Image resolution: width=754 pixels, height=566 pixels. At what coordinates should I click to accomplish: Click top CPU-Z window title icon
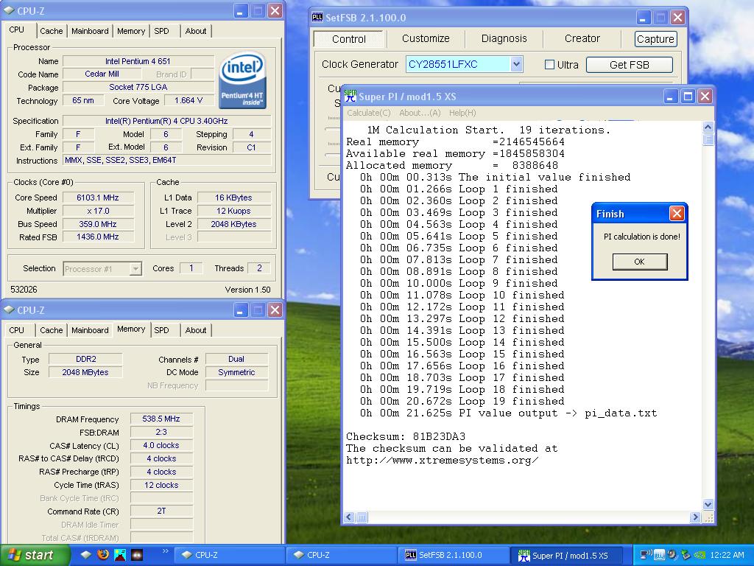point(9,10)
